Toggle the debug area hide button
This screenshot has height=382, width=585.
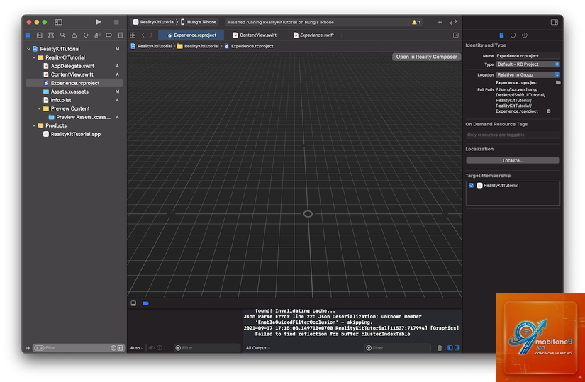(x=133, y=303)
